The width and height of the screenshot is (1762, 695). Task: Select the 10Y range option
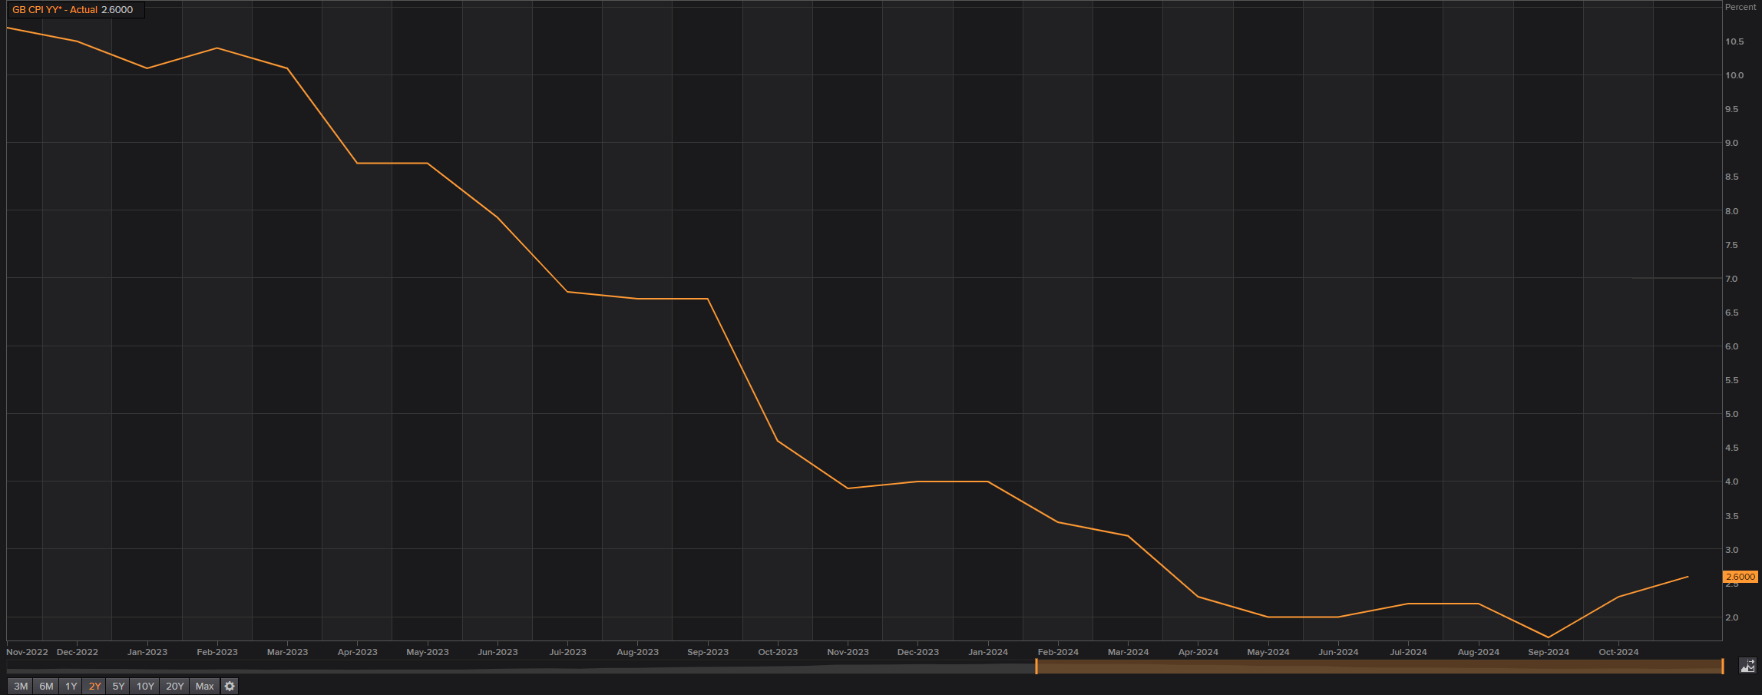(x=145, y=686)
